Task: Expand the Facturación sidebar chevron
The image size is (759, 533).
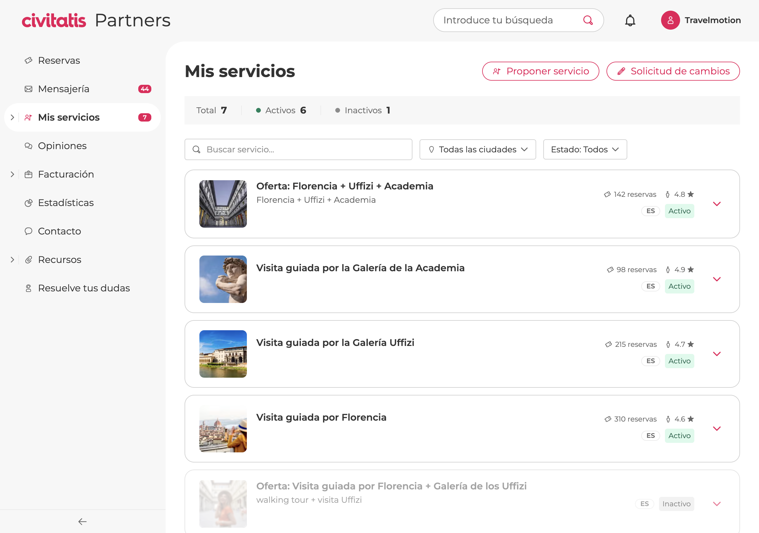Action: (12, 174)
